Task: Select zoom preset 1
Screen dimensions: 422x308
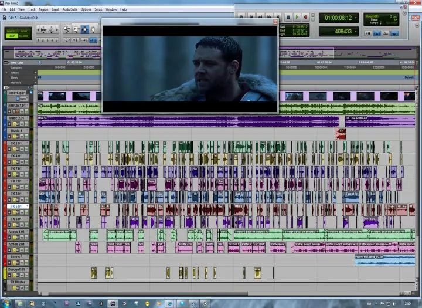Action: click(38, 40)
